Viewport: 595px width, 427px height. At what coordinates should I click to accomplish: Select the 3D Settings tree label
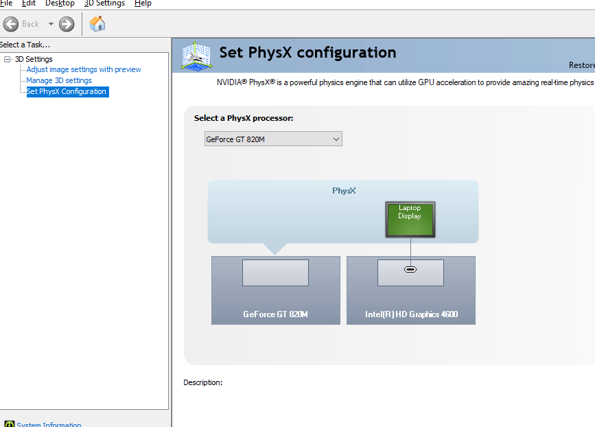click(34, 59)
